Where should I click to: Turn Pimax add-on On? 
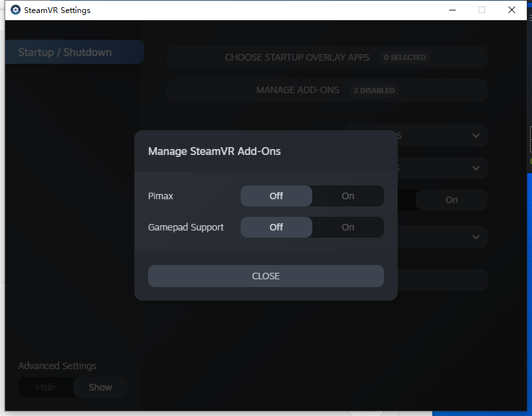point(347,196)
